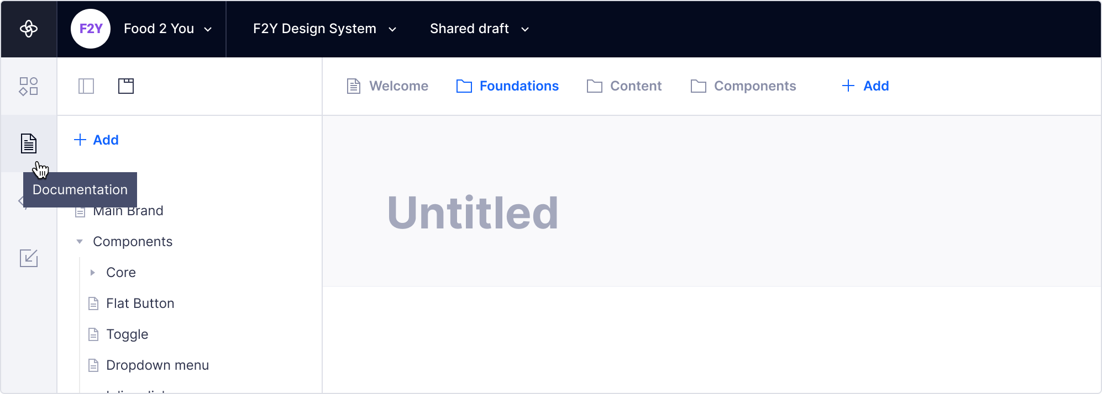This screenshot has height=394, width=1102.
Task: Add a new tab in top navigation
Action: click(865, 86)
